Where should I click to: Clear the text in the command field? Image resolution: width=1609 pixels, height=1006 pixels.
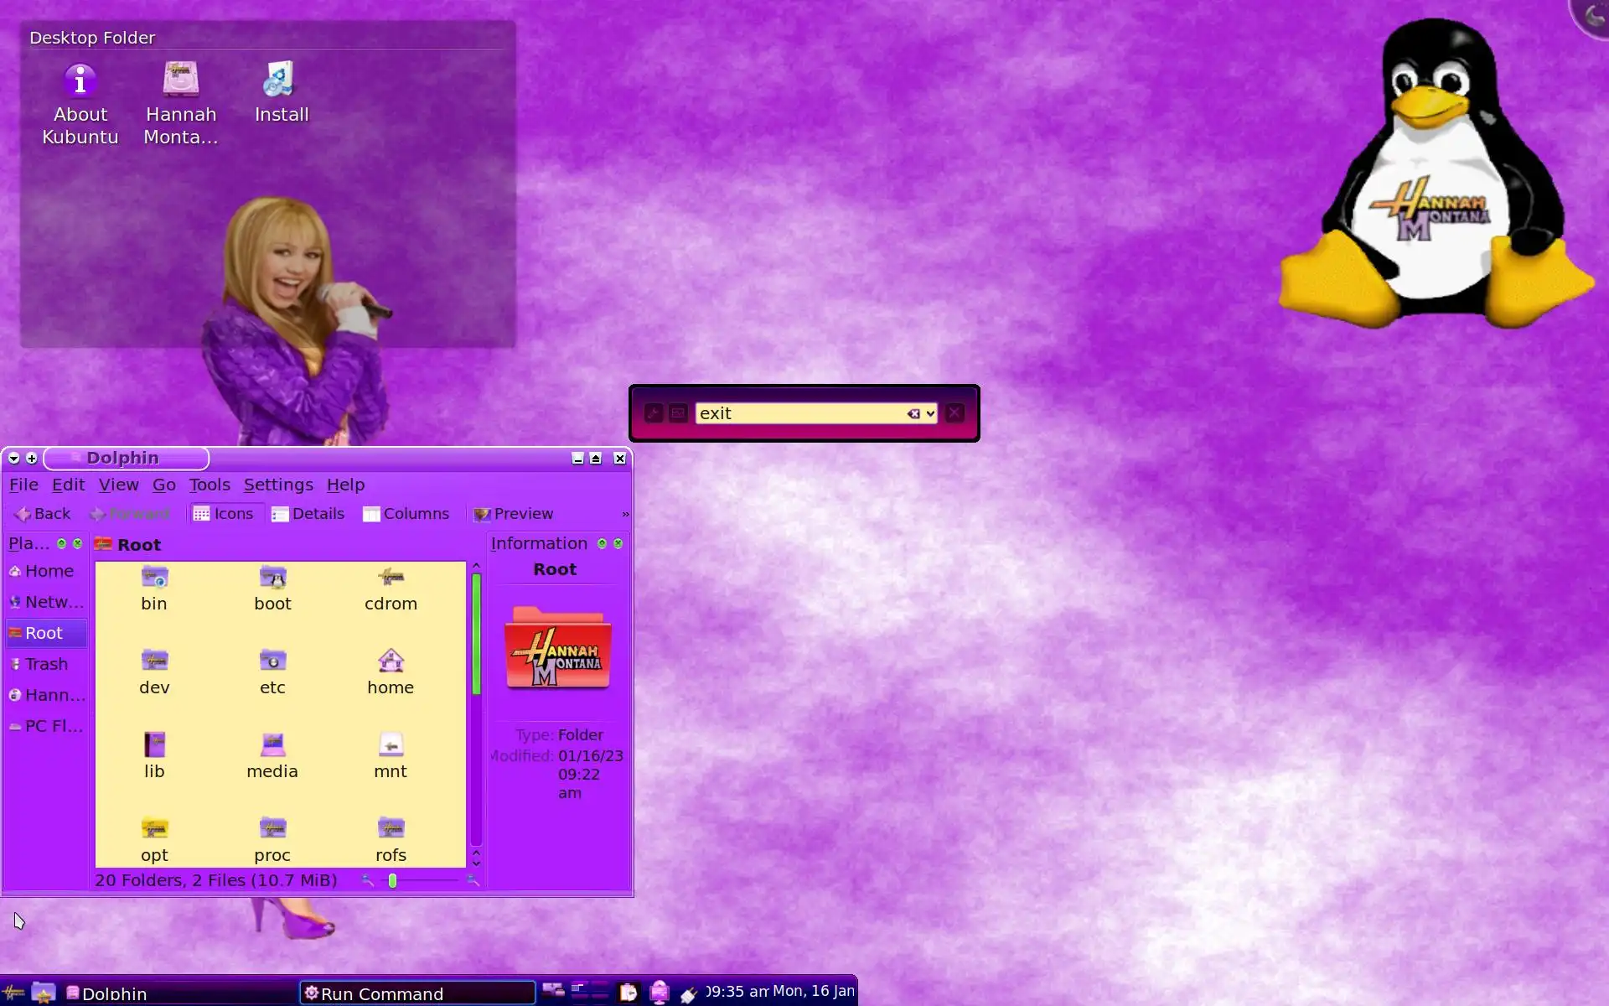pos(913,413)
